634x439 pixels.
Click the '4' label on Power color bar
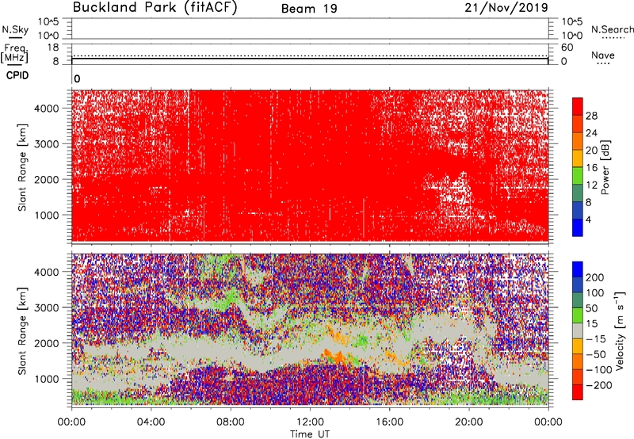(588, 219)
